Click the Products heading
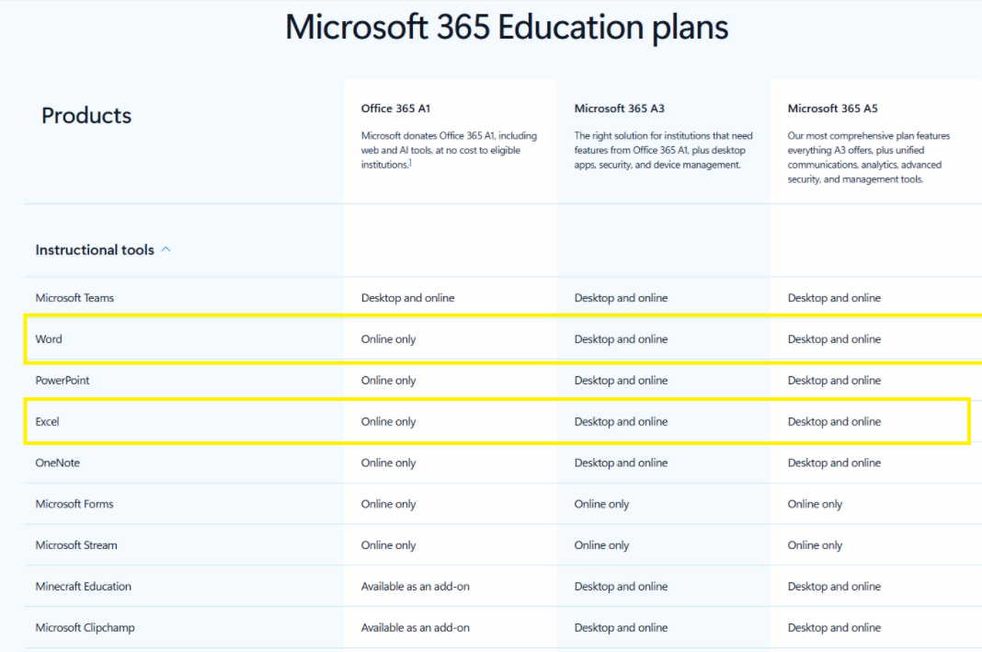Viewport: 982px width, 652px height. click(x=86, y=115)
